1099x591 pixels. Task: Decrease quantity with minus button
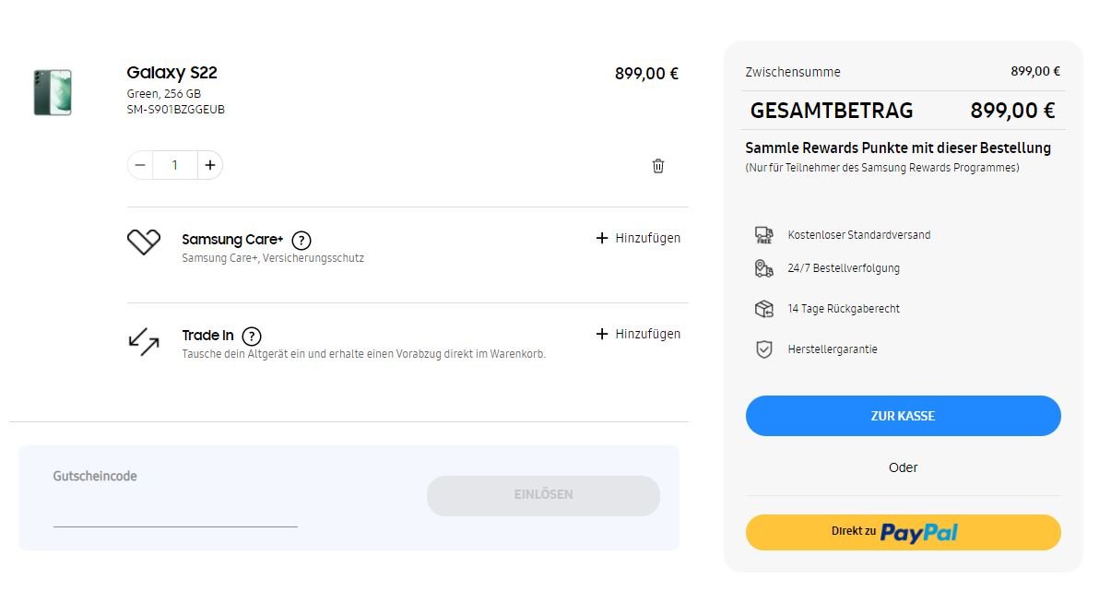140,165
